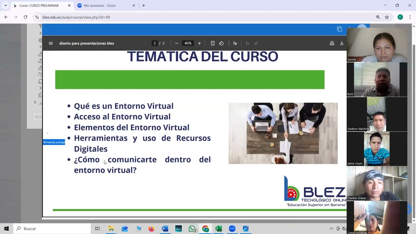Select the BLEZ participant video
Screen dimensions: 416x234
[377, 79]
